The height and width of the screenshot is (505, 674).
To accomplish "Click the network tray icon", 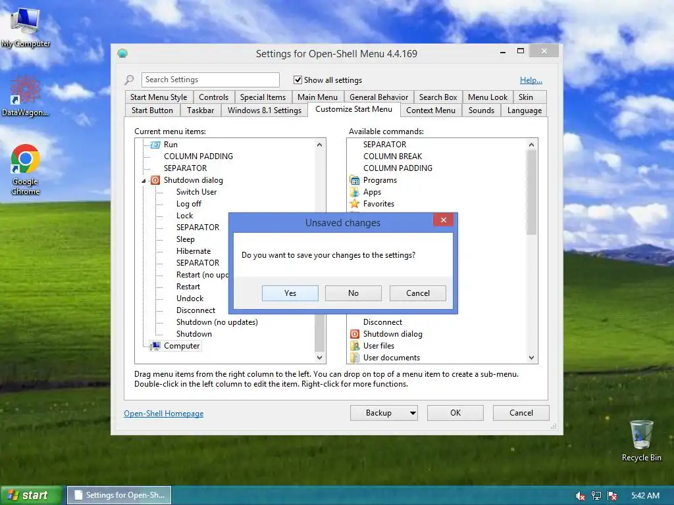I will pos(596,496).
